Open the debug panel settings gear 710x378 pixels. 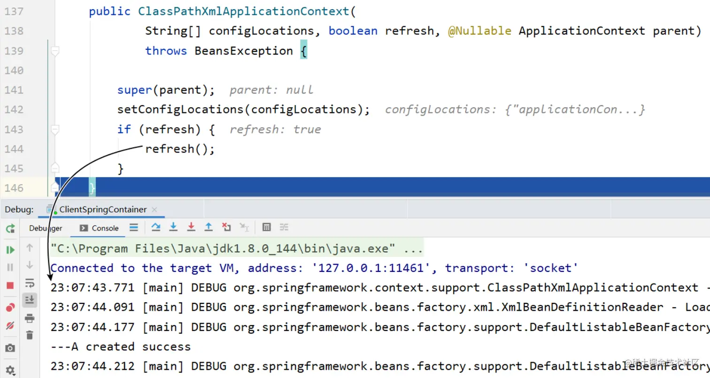[x=10, y=370]
